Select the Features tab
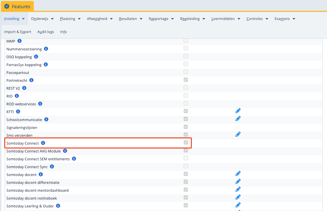327x211 pixels. tap(17, 6)
